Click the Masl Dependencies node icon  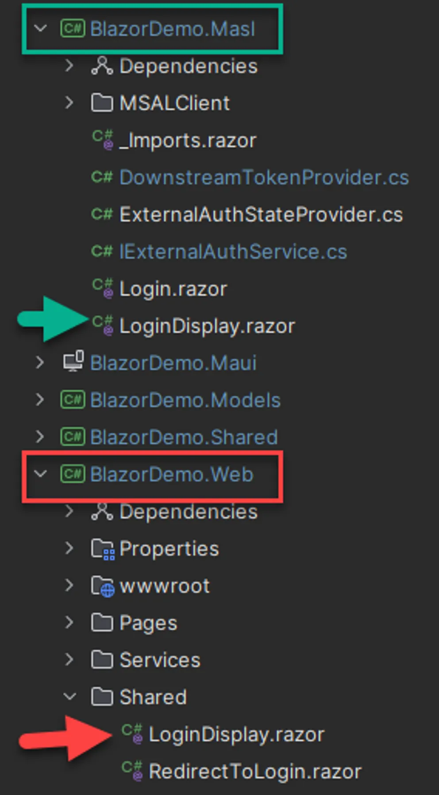[x=102, y=66]
